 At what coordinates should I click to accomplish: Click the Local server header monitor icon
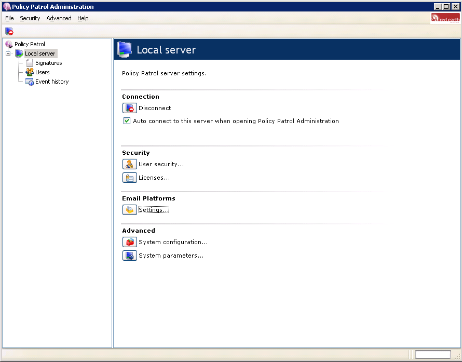click(125, 49)
